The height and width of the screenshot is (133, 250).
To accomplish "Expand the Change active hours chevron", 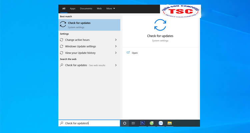I will coord(116,40).
